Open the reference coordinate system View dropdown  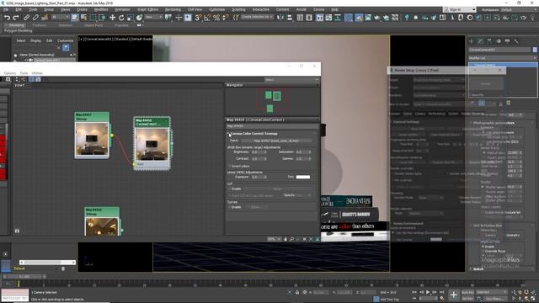pos(153,17)
